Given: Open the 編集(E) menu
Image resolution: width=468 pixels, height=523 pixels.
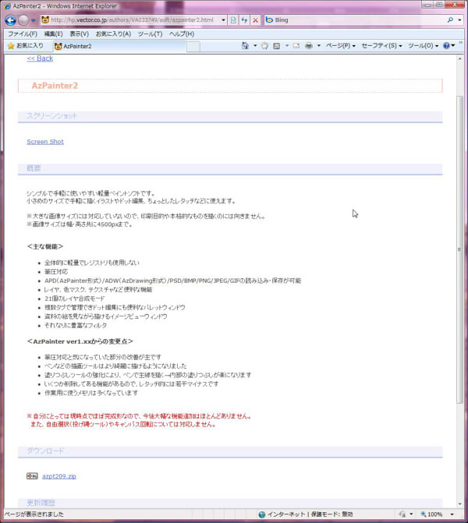Looking at the screenshot, I should click(53, 34).
